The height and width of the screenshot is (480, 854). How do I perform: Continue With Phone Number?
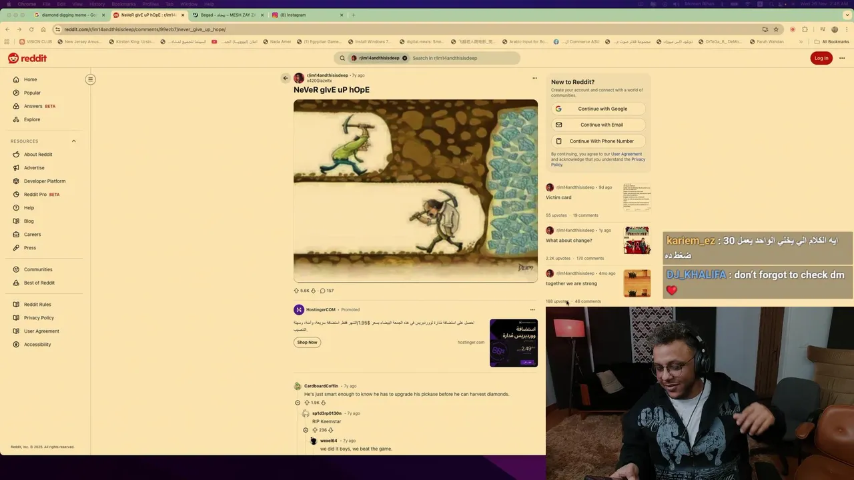click(598, 141)
